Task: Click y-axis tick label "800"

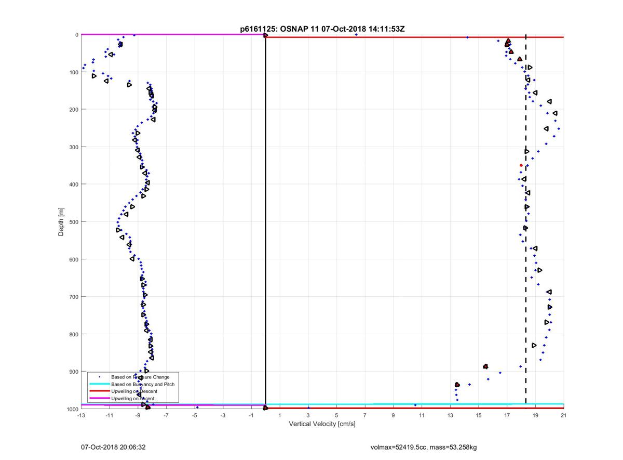Action: (74, 334)
